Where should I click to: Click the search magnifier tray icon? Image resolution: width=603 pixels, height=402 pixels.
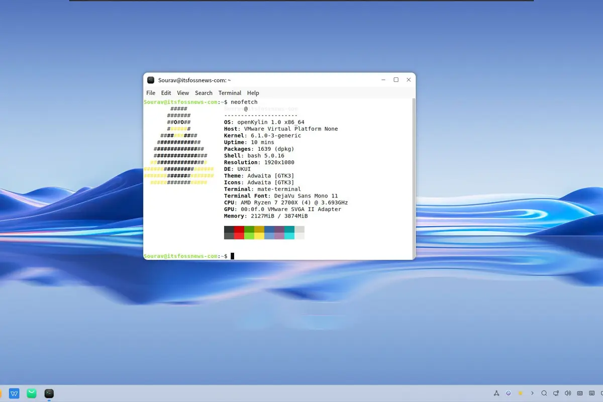[544, 393]
